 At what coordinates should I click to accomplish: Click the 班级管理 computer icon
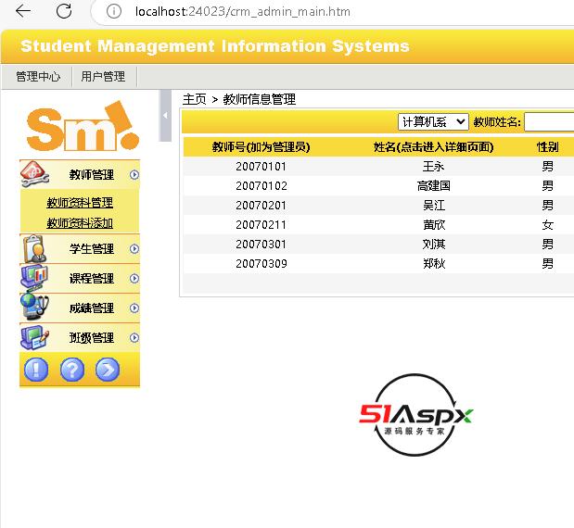point(33,337)
